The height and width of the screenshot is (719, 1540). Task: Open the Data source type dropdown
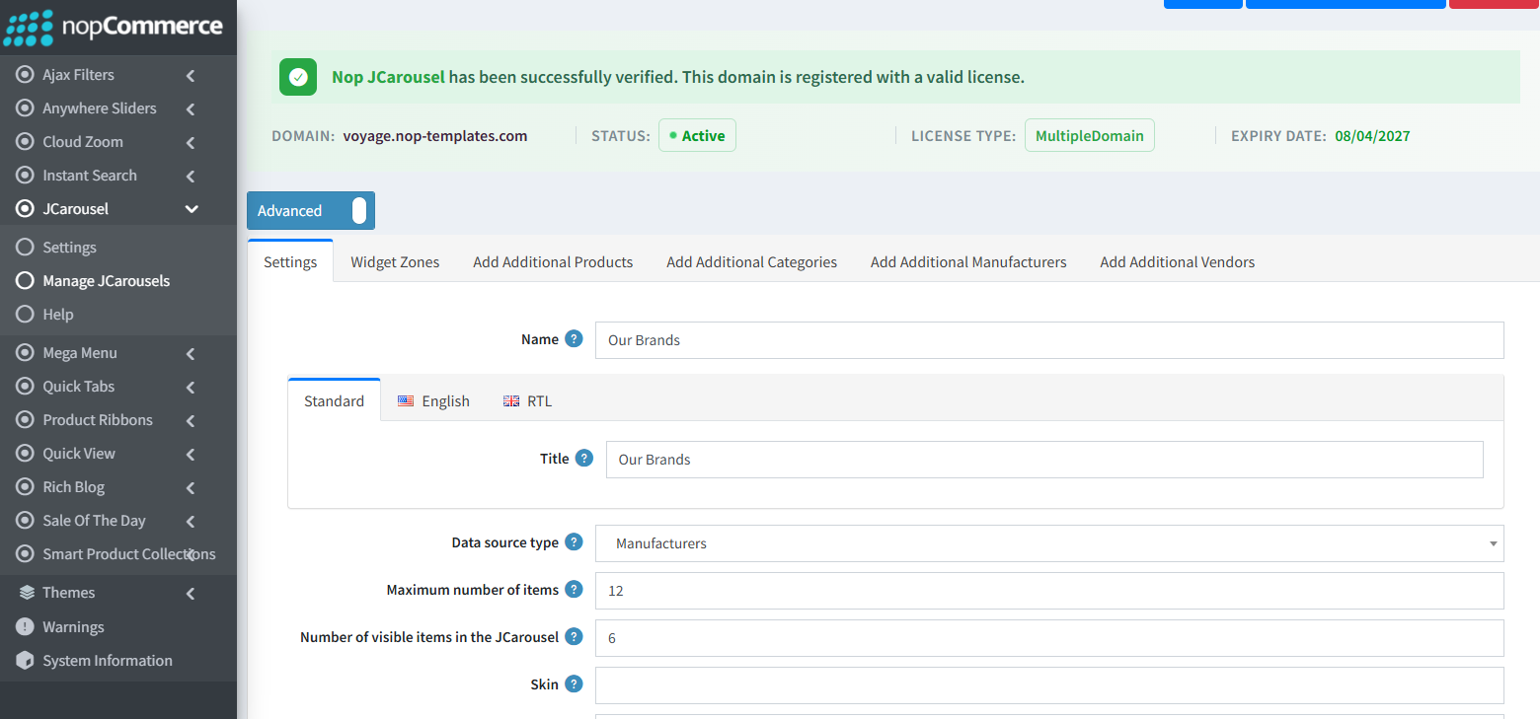(1049, 543)
